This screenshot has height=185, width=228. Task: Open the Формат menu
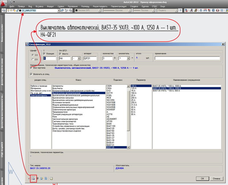click(x=50, y=6)
